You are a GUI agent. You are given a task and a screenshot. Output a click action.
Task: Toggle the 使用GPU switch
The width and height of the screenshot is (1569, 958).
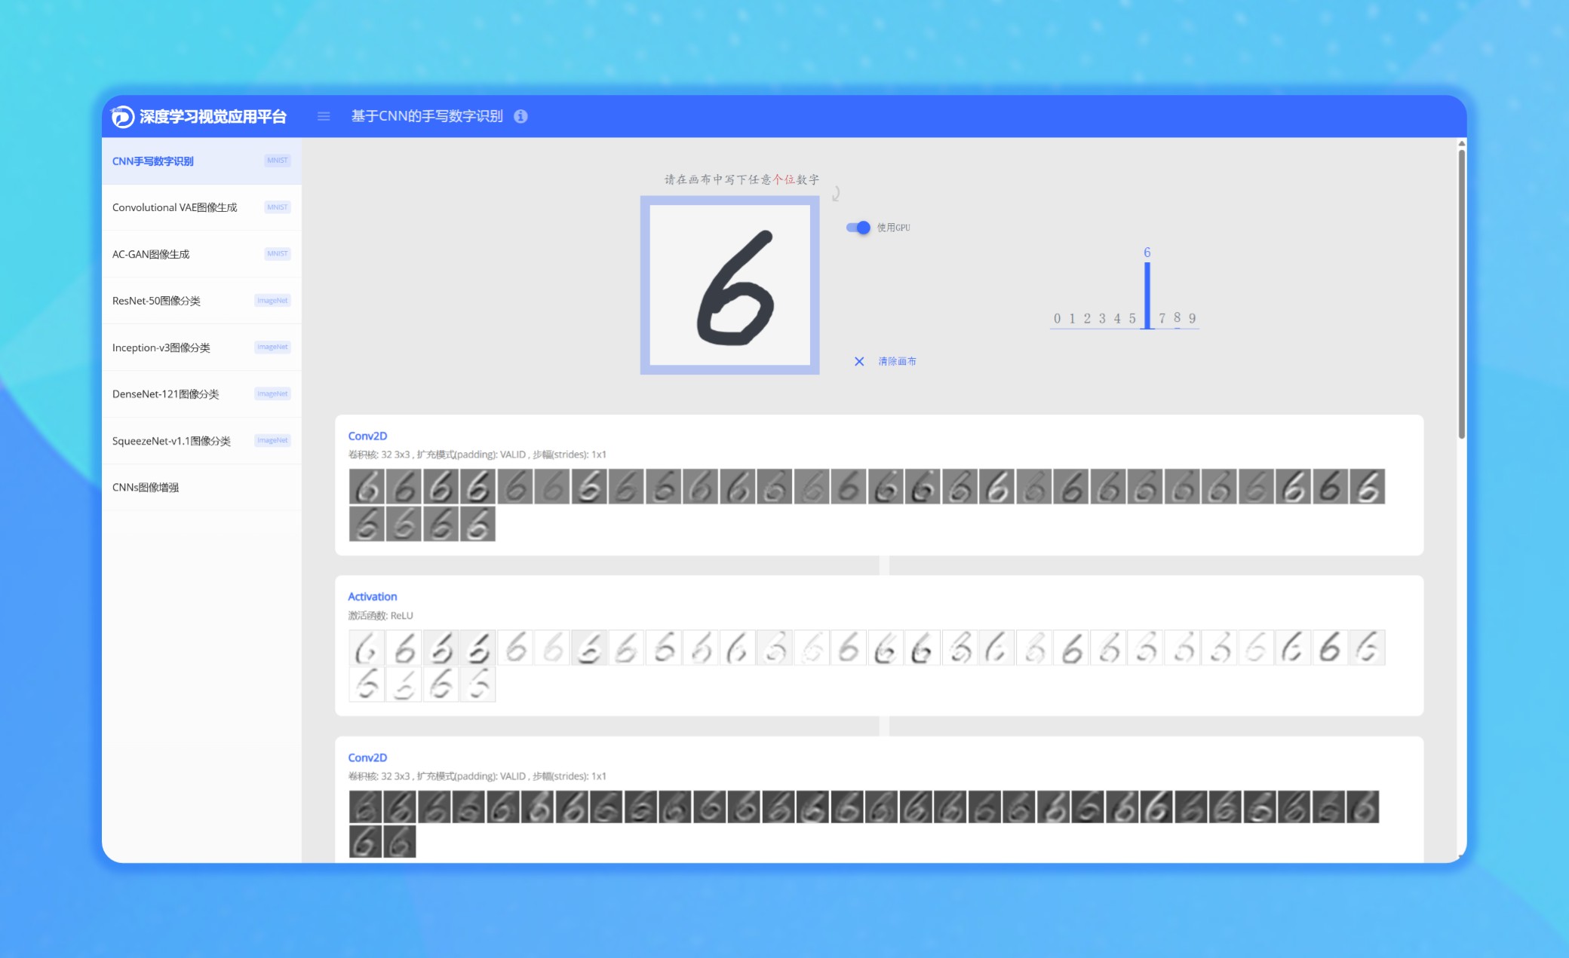(x=858, y=228)
